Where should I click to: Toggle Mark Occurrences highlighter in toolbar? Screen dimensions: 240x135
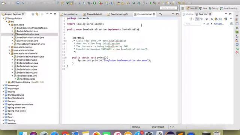pos(72,3)
